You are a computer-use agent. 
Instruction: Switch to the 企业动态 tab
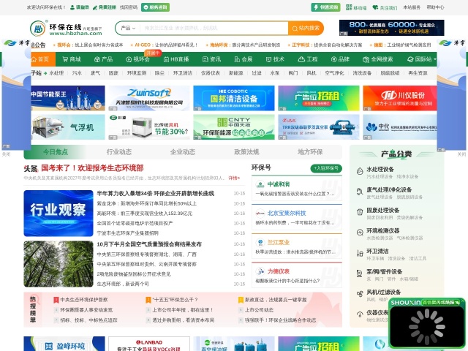click(183, 152)
